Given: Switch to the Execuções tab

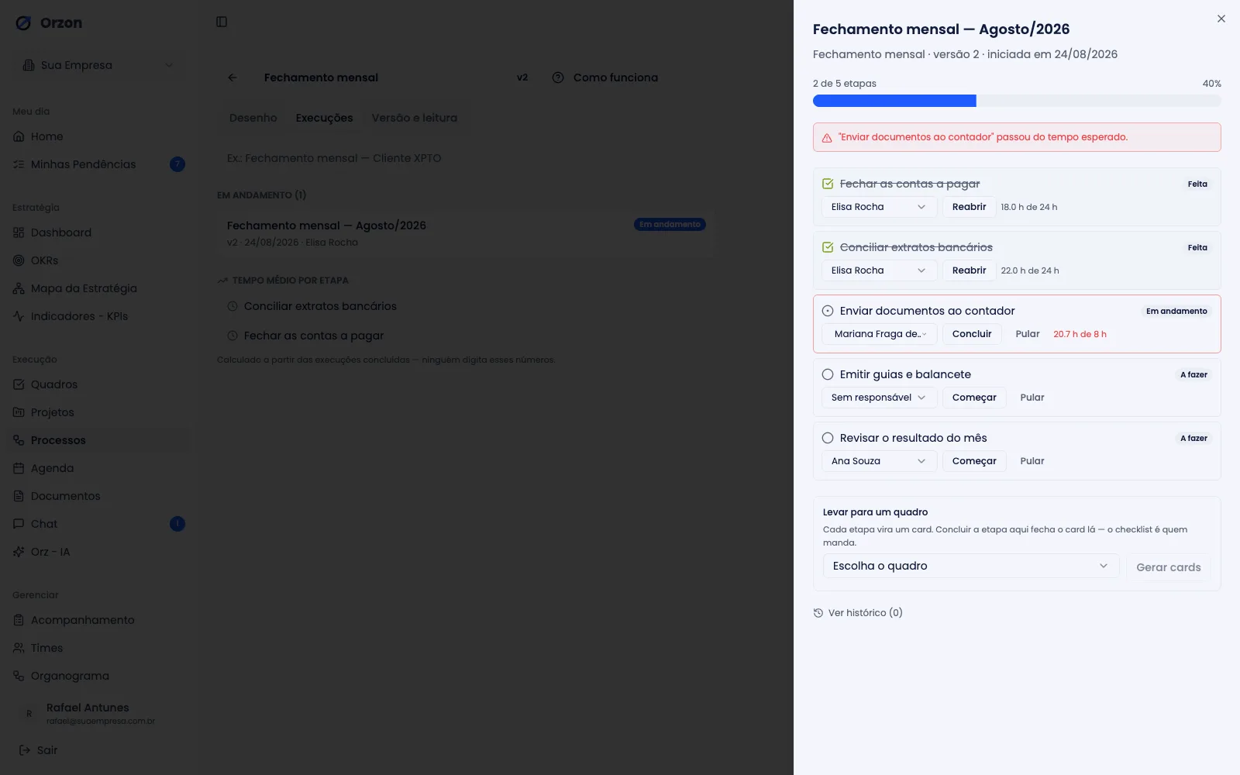Looking at the screenshot, I should tap(324, 118).
